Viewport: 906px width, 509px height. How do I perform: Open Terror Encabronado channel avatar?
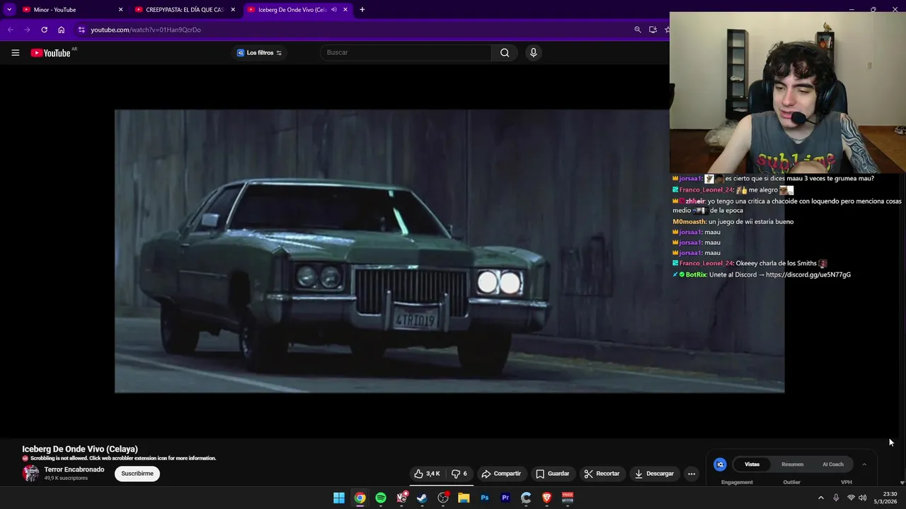(x=30, y=474)
